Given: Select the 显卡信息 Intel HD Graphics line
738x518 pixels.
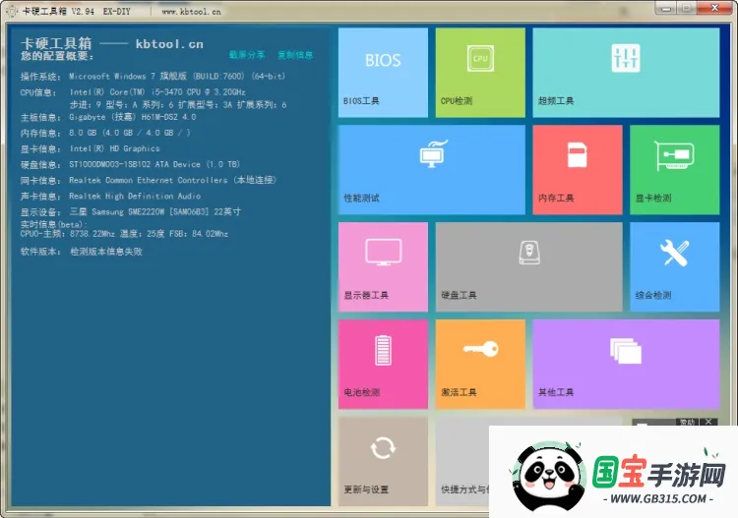Looking at the screenshot, I should [x=91, y=149].
